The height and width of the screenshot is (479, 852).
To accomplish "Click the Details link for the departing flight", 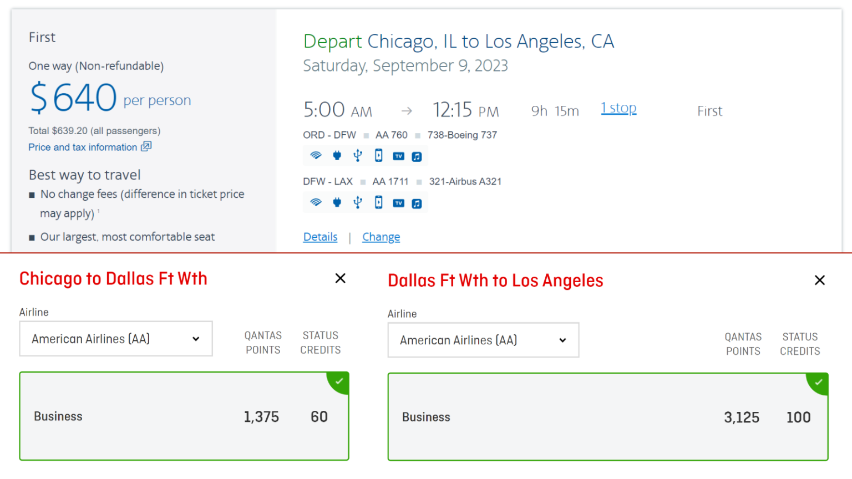I will [x=320, y=237].
